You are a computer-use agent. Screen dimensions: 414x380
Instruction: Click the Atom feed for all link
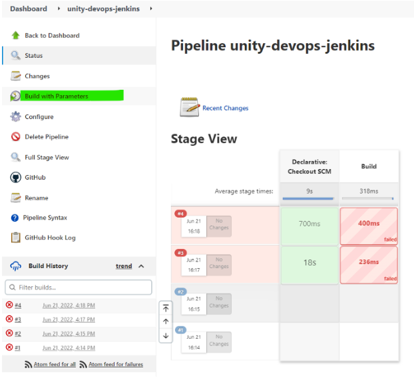tap(55, 364)
